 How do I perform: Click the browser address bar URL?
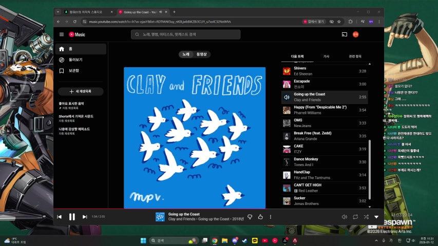tap(160, 22)
